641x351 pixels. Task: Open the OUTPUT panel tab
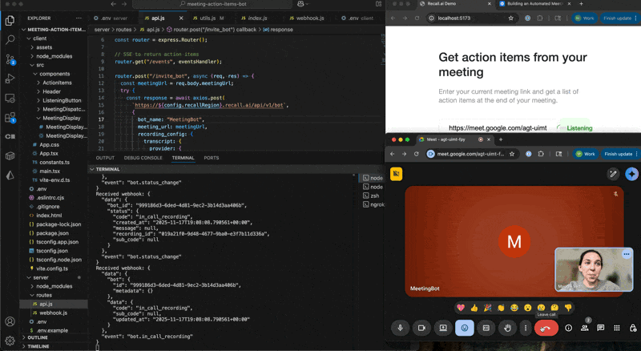105,158
